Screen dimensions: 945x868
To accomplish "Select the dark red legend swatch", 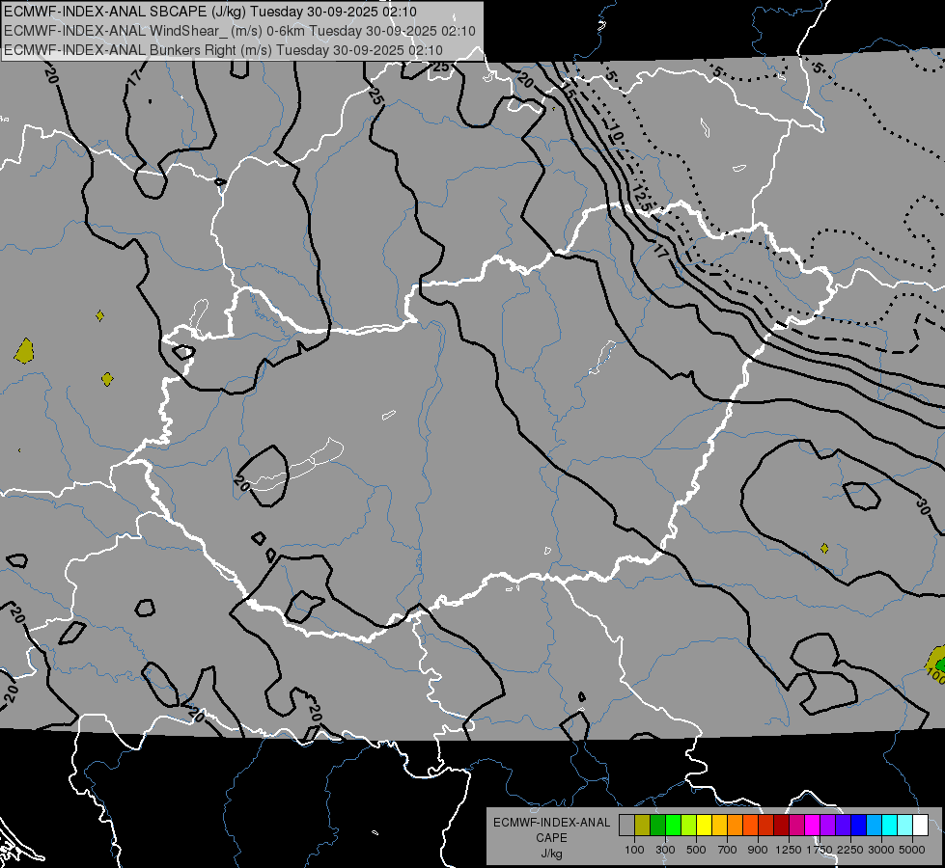I will (x=781, y=825).
